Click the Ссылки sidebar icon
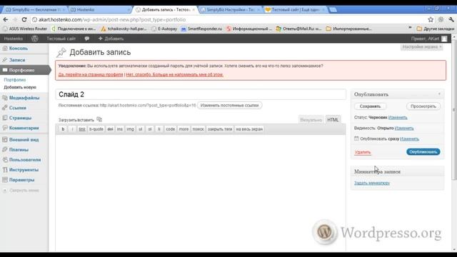The width and height of the screenshot is (457, 257). pos(5,108)
